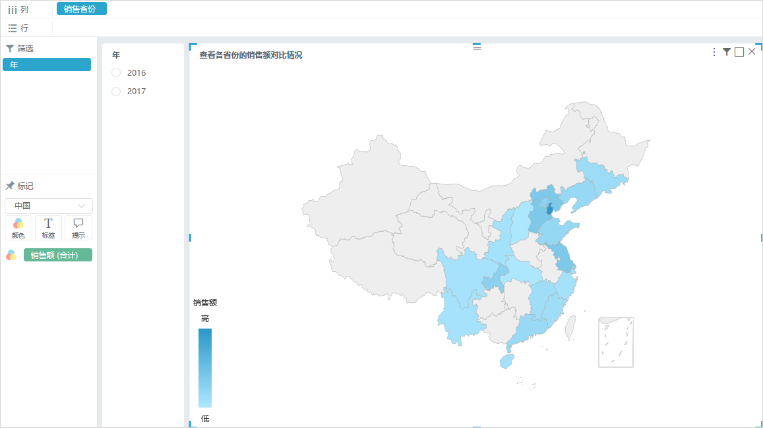This screenshot has width=763, height=428.
Task: Click the chart filter funnel icon
Action: (727, 52)
